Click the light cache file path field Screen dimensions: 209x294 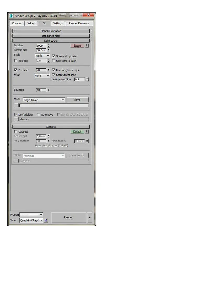pyautogui.click(x=54, y=106)
